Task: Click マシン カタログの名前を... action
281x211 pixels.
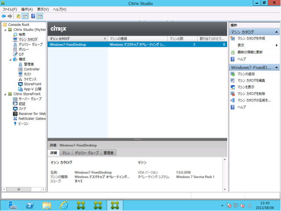Action: (254, 100)
